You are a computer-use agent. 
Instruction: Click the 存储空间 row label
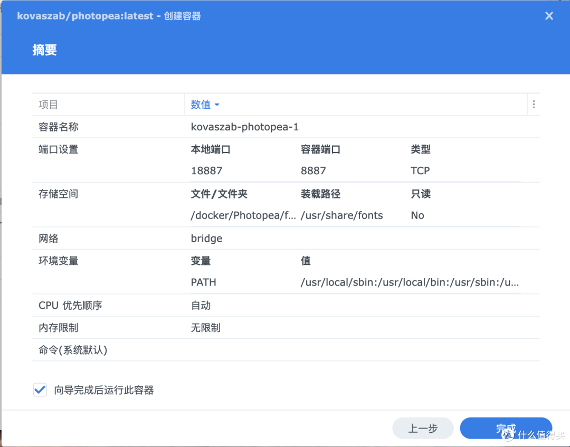click(x=59, y=194)
